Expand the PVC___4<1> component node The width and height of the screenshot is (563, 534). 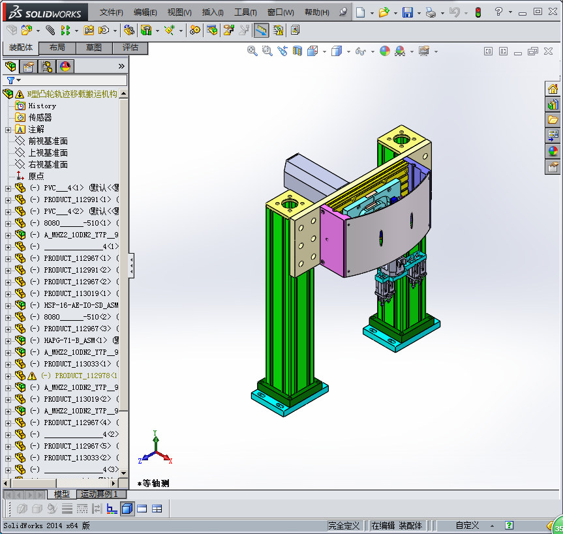(8, 188)
